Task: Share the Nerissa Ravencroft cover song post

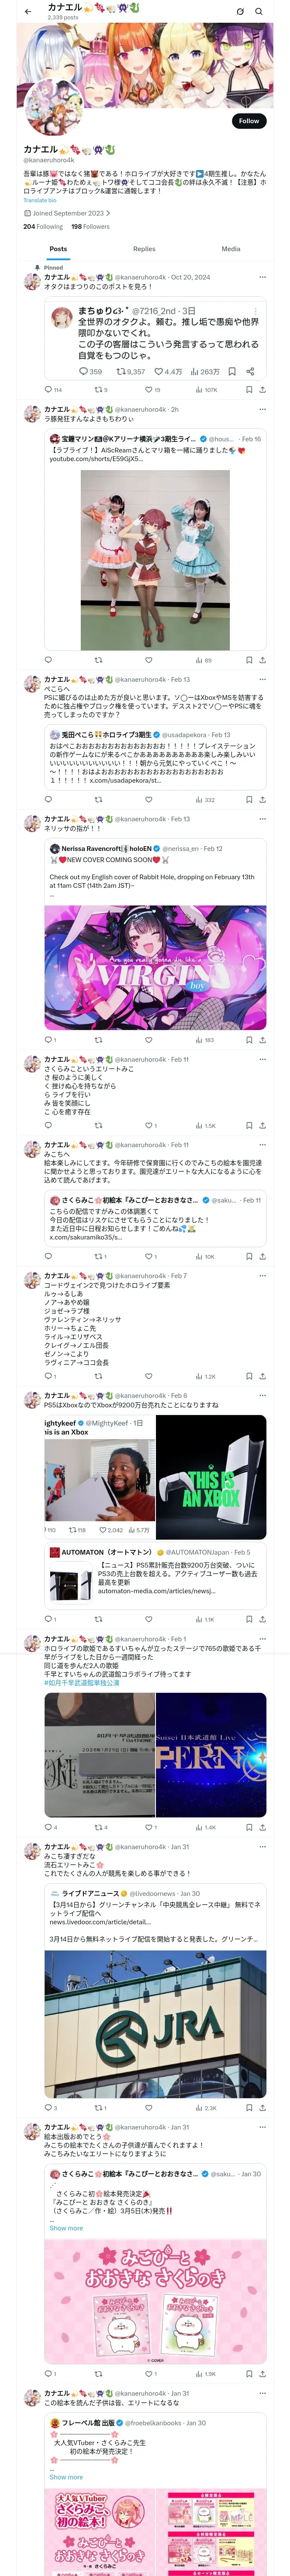Action: pos(262,1039)
